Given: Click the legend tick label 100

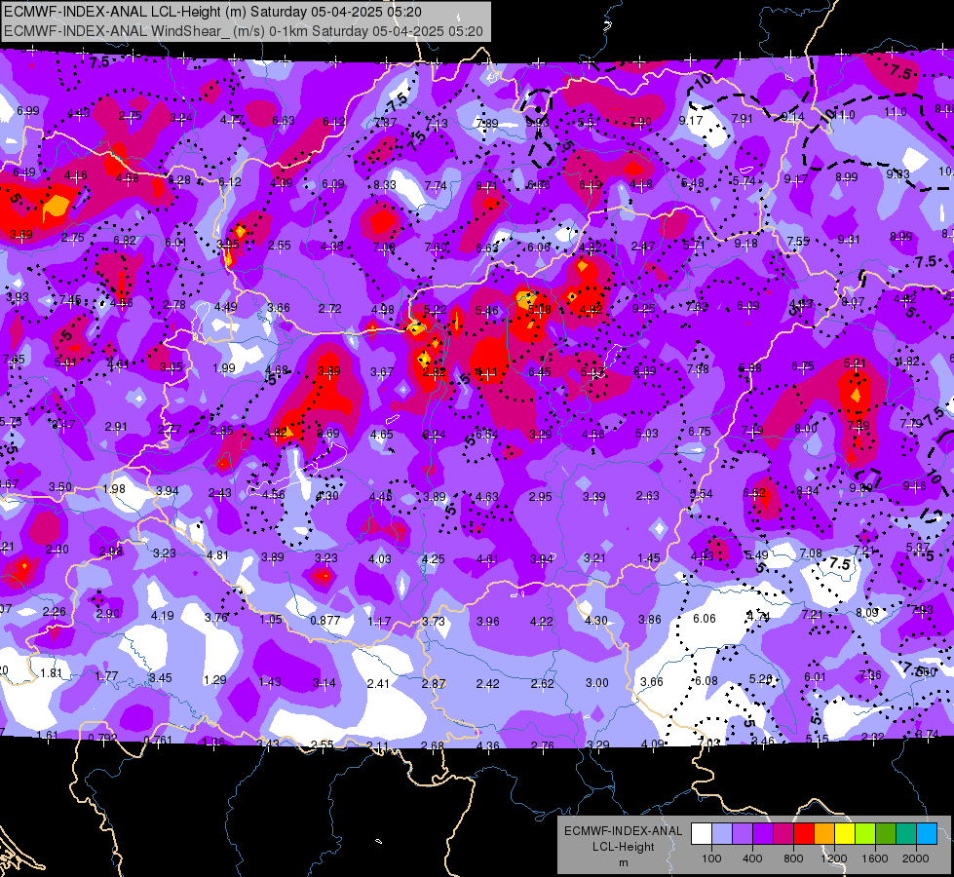Looking at the screenshot, I should [x=711, y=858].
